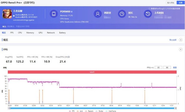This screenshot has width=185, height=112.
Task: Click the FPS threshold field showing 85
Action: coord(158,68)
